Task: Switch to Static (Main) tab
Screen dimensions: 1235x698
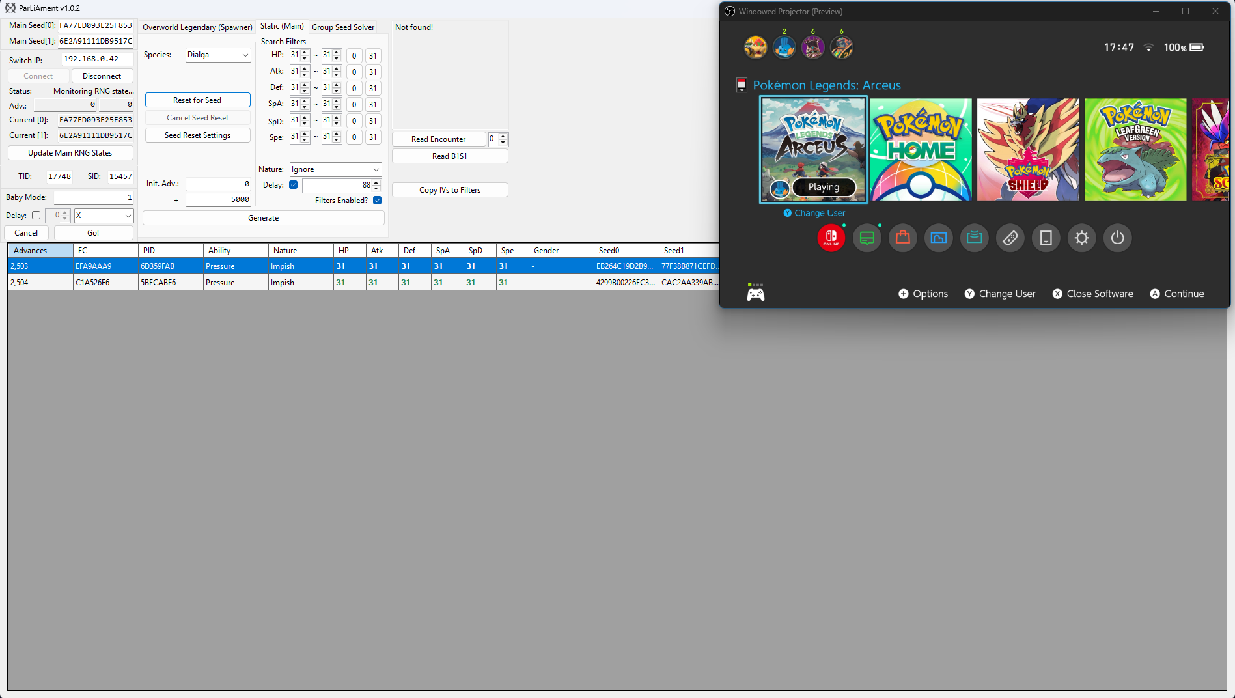Action: (282, 26)
